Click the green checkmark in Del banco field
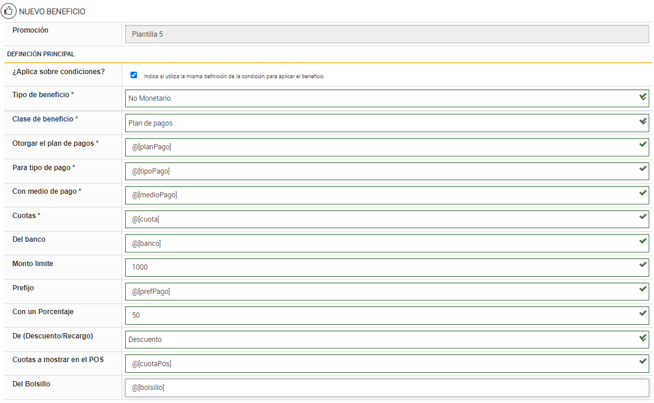 643,241
